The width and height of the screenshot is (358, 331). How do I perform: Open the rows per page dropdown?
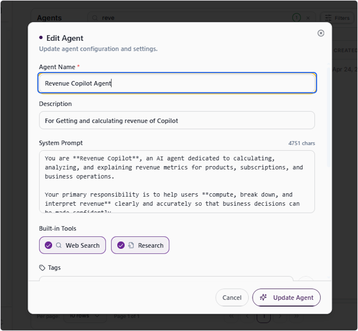click(85, 316)
